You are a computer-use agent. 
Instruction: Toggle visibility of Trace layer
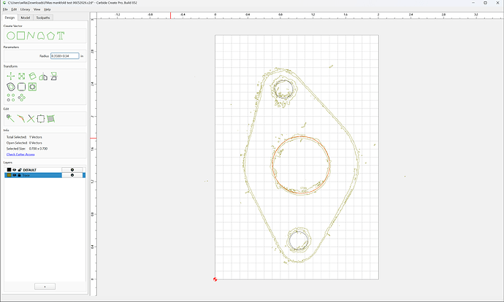pyautogui.click(x=15, y=175)
